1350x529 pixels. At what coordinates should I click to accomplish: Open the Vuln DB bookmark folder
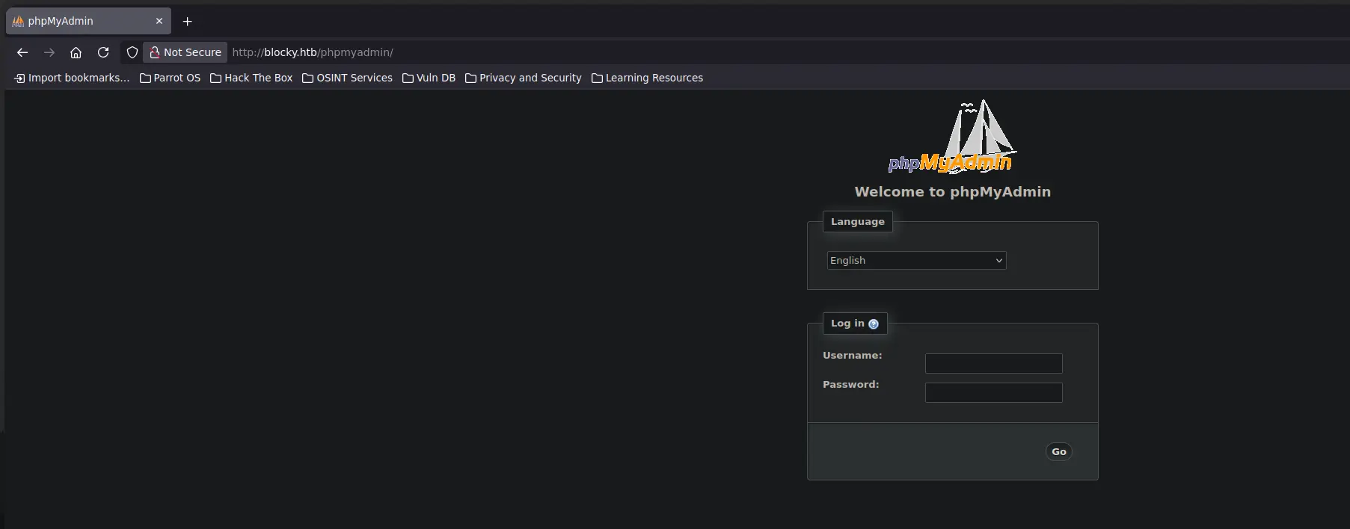click(429, 78)
